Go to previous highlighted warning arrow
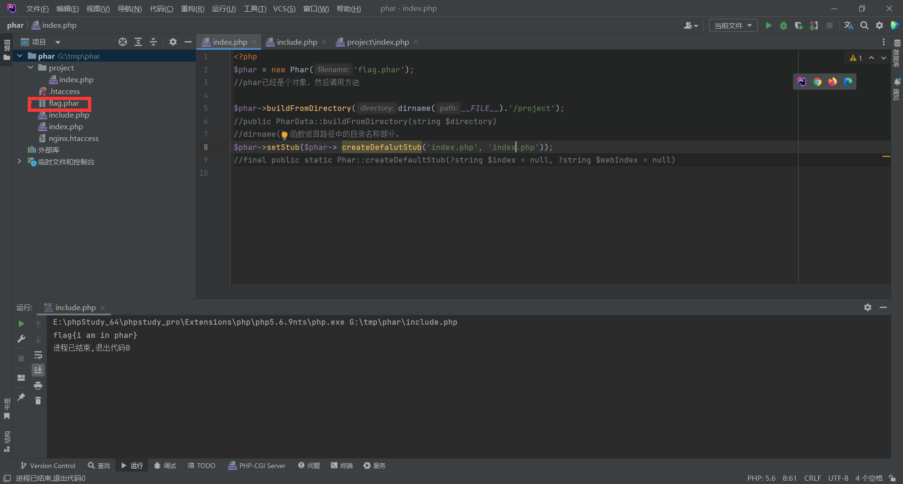The width and height of the screenshot is (903, 484). (871, 58)
